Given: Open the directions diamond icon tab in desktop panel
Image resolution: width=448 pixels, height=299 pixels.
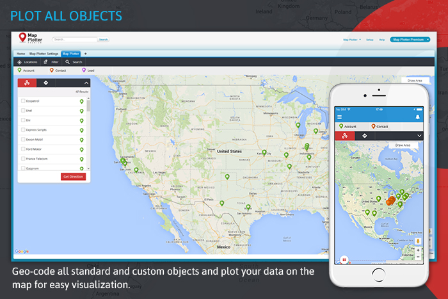Looking at the screenshot, I should pos(45,83).
